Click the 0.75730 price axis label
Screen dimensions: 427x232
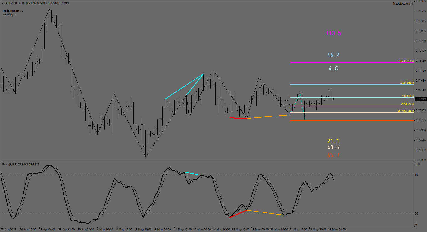[x=420, y=41]
